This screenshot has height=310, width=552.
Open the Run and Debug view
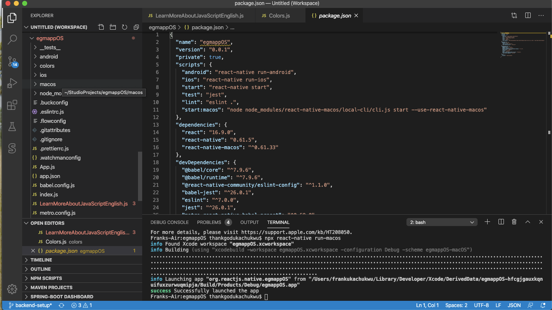coord(12,82)
